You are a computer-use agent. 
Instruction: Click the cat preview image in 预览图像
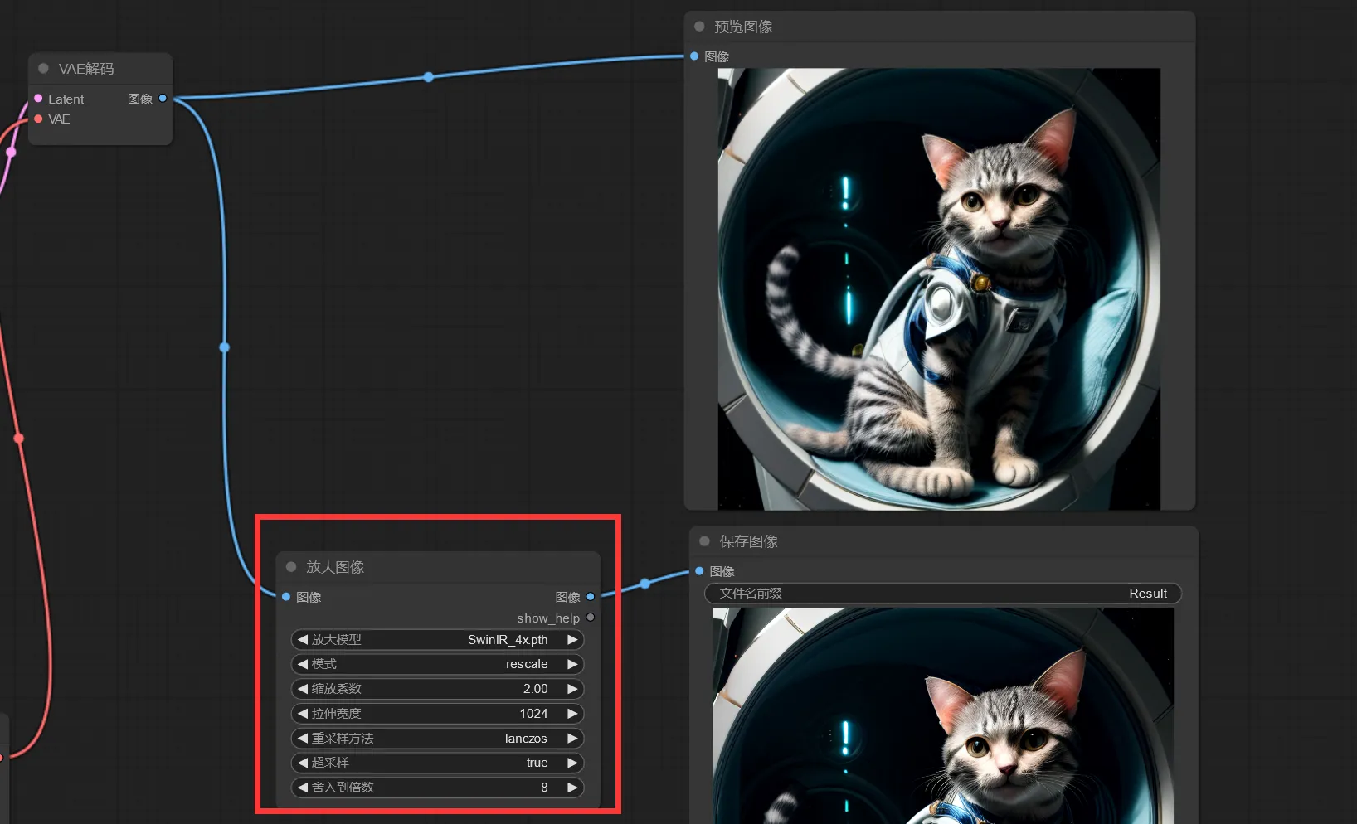click(x=939, y=288)
